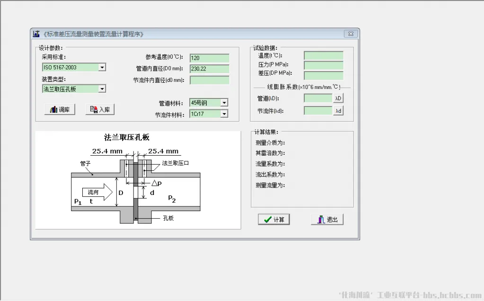Click the 退出 exit button
The width and height of the screenshot is (484, 301).
click(327, 220)
